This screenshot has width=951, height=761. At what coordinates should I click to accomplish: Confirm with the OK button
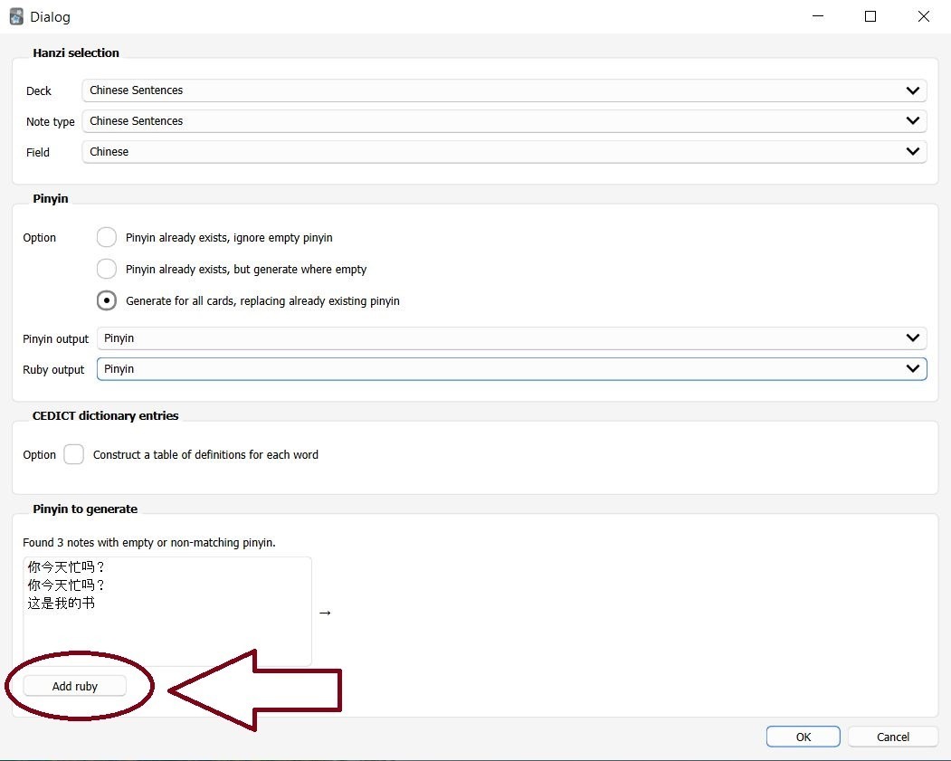803,737
